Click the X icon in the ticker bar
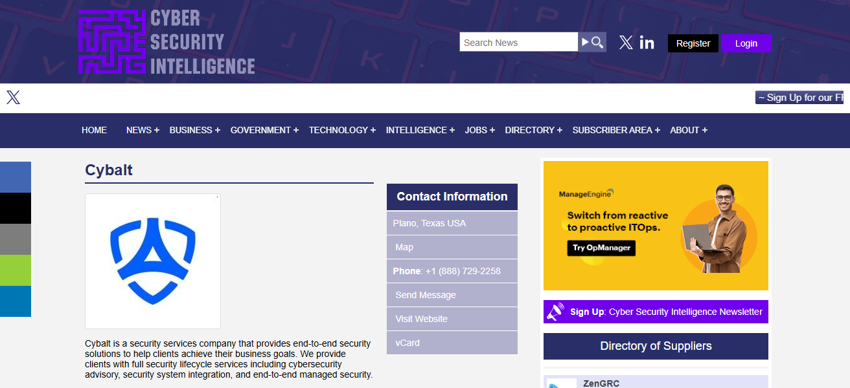This screenshot has width=850, height=388. coord(13,98)
